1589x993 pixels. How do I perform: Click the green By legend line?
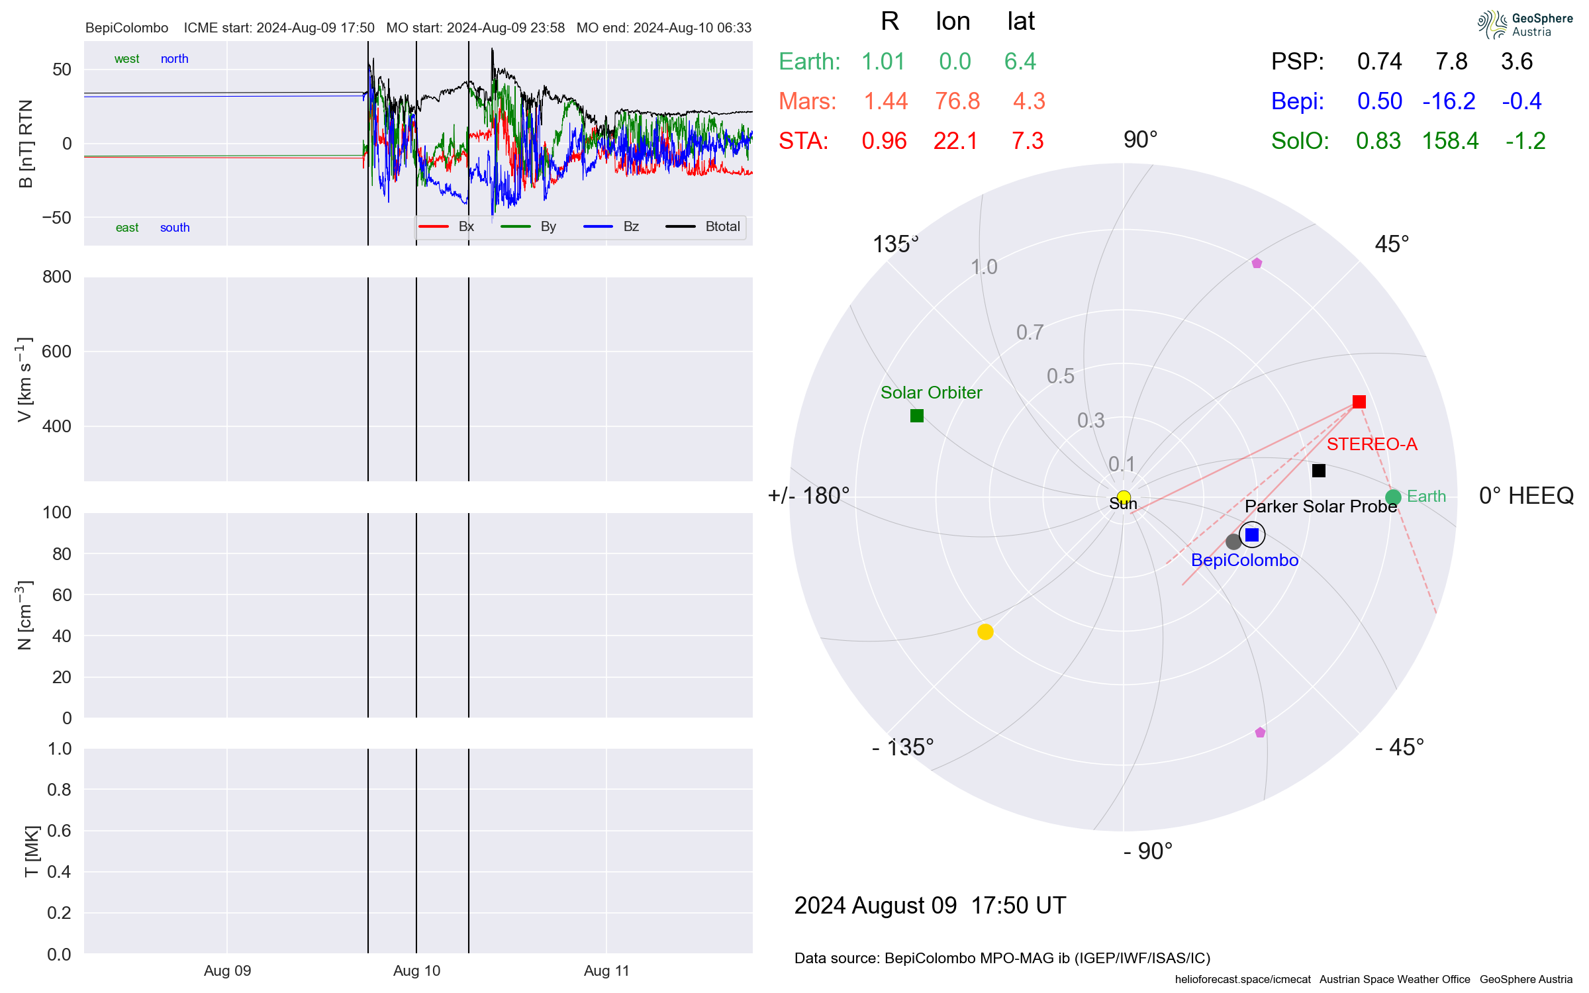coord(516,226)
